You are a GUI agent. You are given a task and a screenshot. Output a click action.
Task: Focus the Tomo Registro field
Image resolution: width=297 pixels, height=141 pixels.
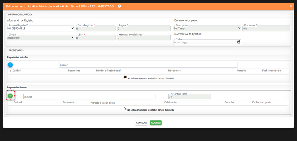[x=95, y=29]
